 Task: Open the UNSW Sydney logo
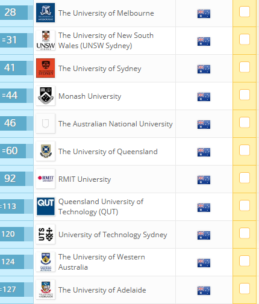pyautogui.click(x=46, y=40)
